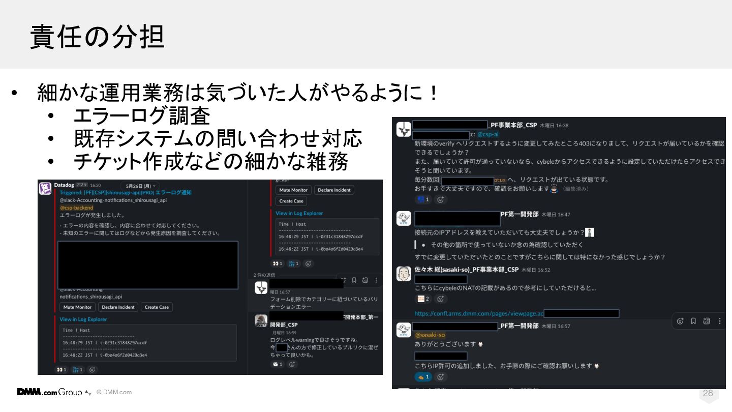Click the @csp-backend mention
The image size is (732, 412).
(x=77, y=208)
